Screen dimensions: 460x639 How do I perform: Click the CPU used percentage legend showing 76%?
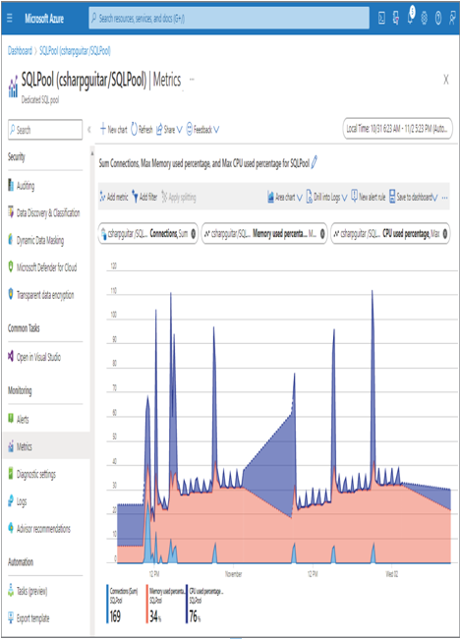tap(205, 605)
